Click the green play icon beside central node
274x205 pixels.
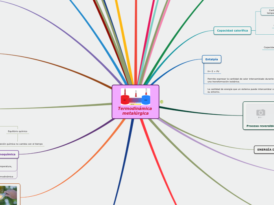[162, 102]
